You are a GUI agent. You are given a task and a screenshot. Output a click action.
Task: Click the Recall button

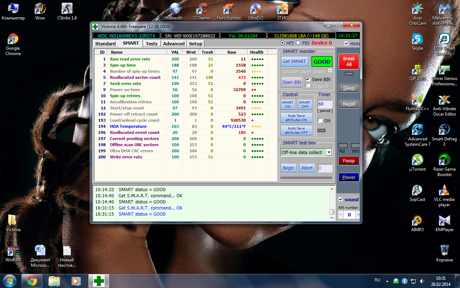click(x=349, y=104)
